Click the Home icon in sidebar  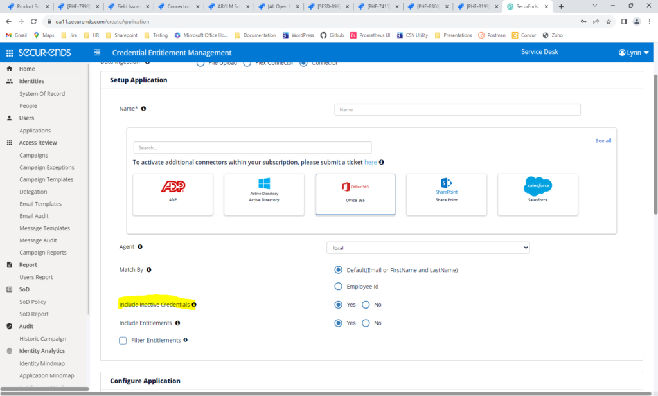point(9,69)
